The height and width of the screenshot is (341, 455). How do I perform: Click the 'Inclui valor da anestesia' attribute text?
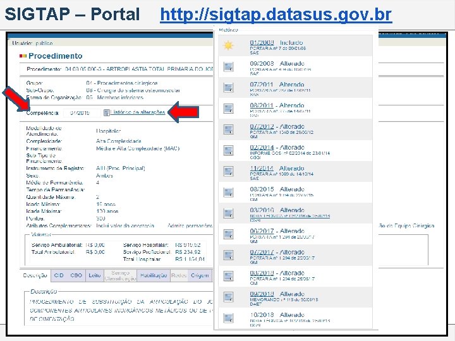tap(125, 225)
